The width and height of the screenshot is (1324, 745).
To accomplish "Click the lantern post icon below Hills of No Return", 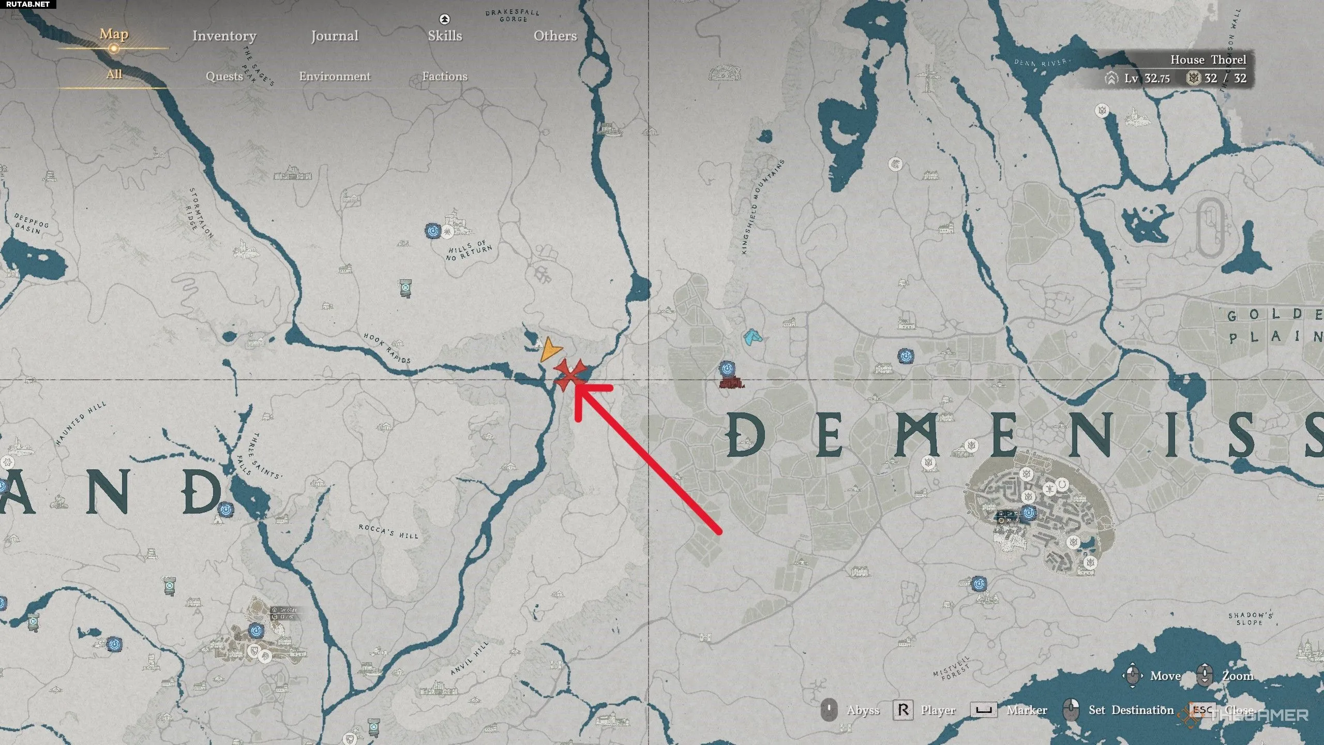I will click(406, 288).
